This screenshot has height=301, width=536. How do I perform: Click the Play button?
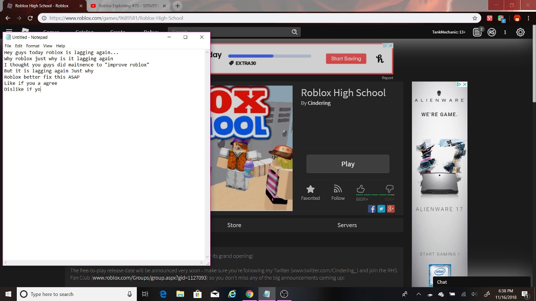pyautogui.click(x=348, y=164)
